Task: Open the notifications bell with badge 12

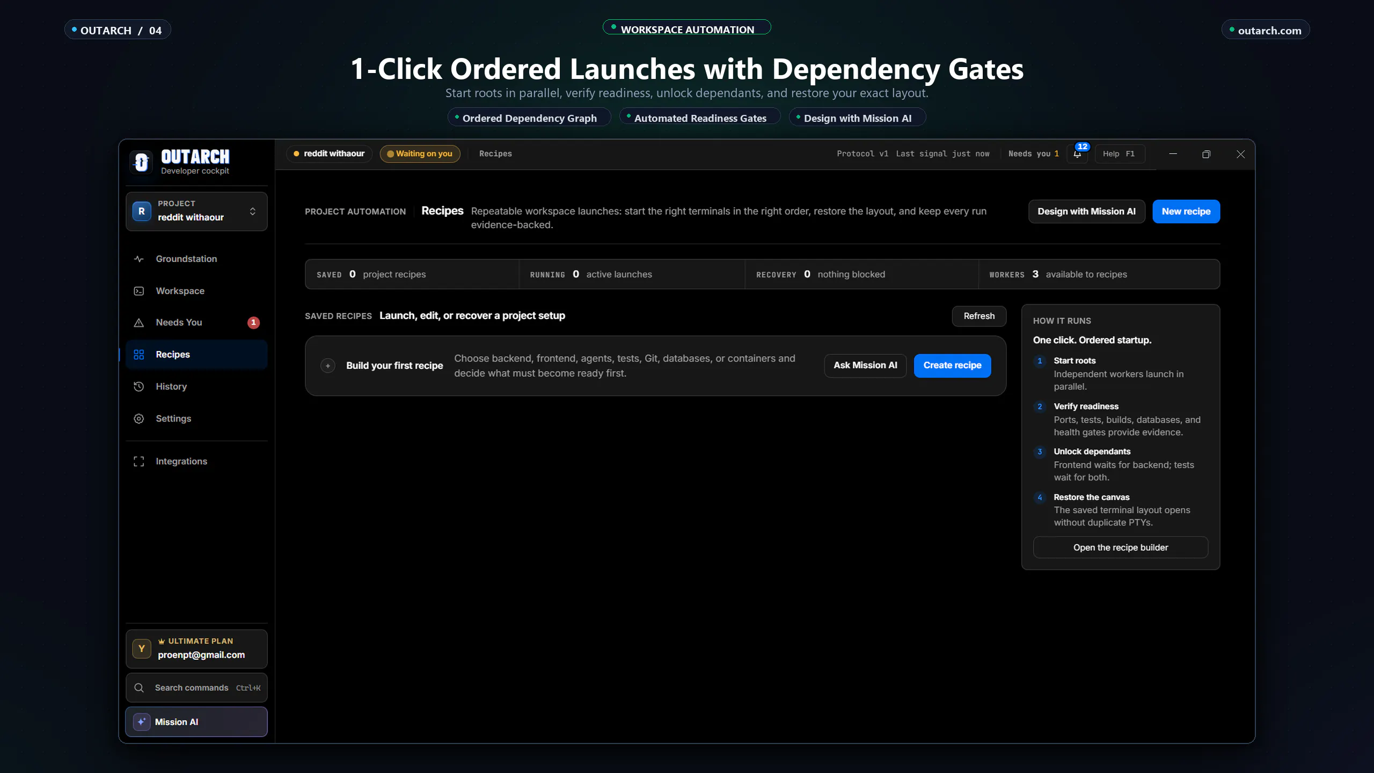Action: pos(1077,154)
